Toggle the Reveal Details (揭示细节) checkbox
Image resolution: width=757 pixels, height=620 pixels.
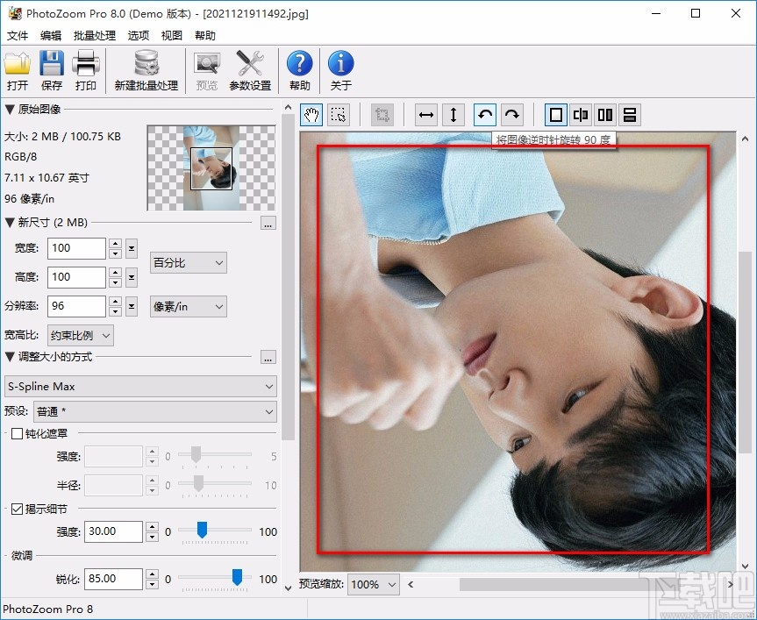click(17, 509)
